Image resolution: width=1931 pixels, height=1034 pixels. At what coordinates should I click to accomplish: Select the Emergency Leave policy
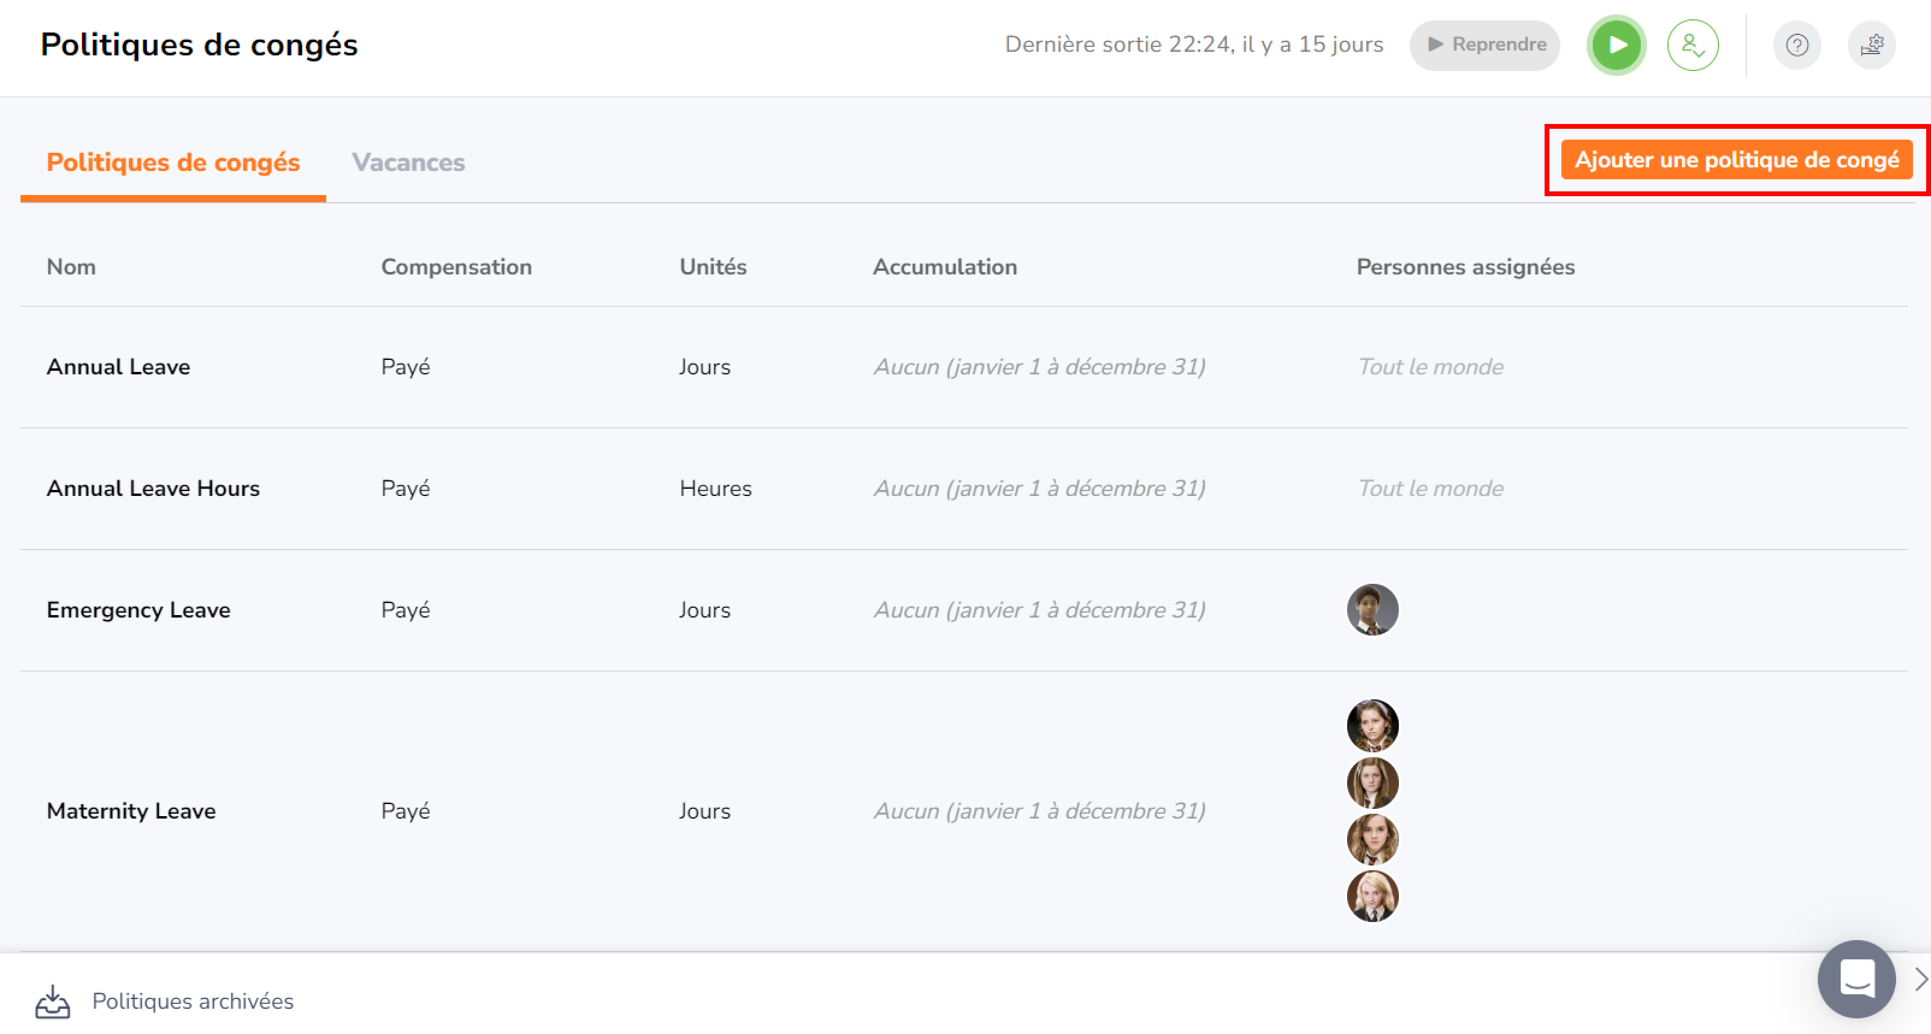pos(138,609)
